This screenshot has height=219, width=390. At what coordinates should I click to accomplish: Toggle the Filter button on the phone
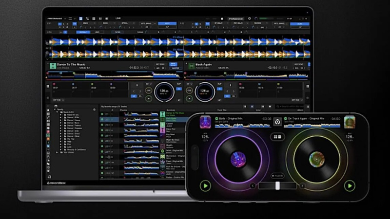click(277, 176)
